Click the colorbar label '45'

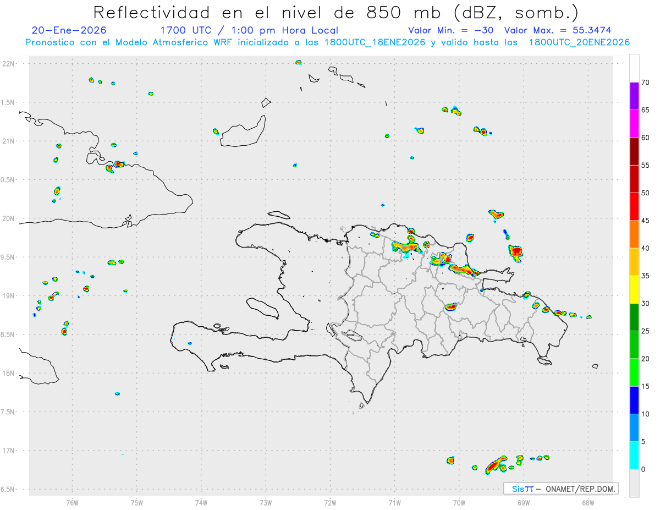point(645,221)
